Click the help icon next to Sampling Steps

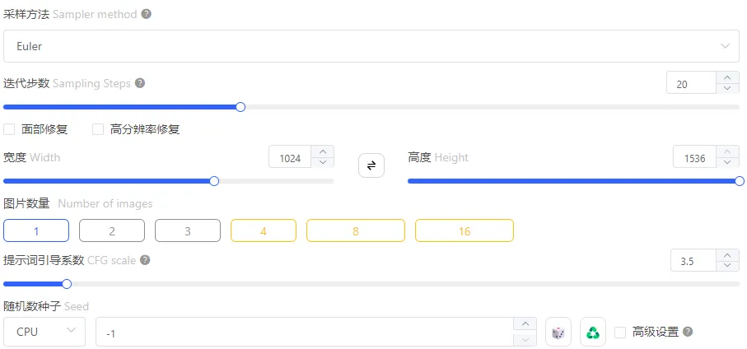click(x=139, y=83)
